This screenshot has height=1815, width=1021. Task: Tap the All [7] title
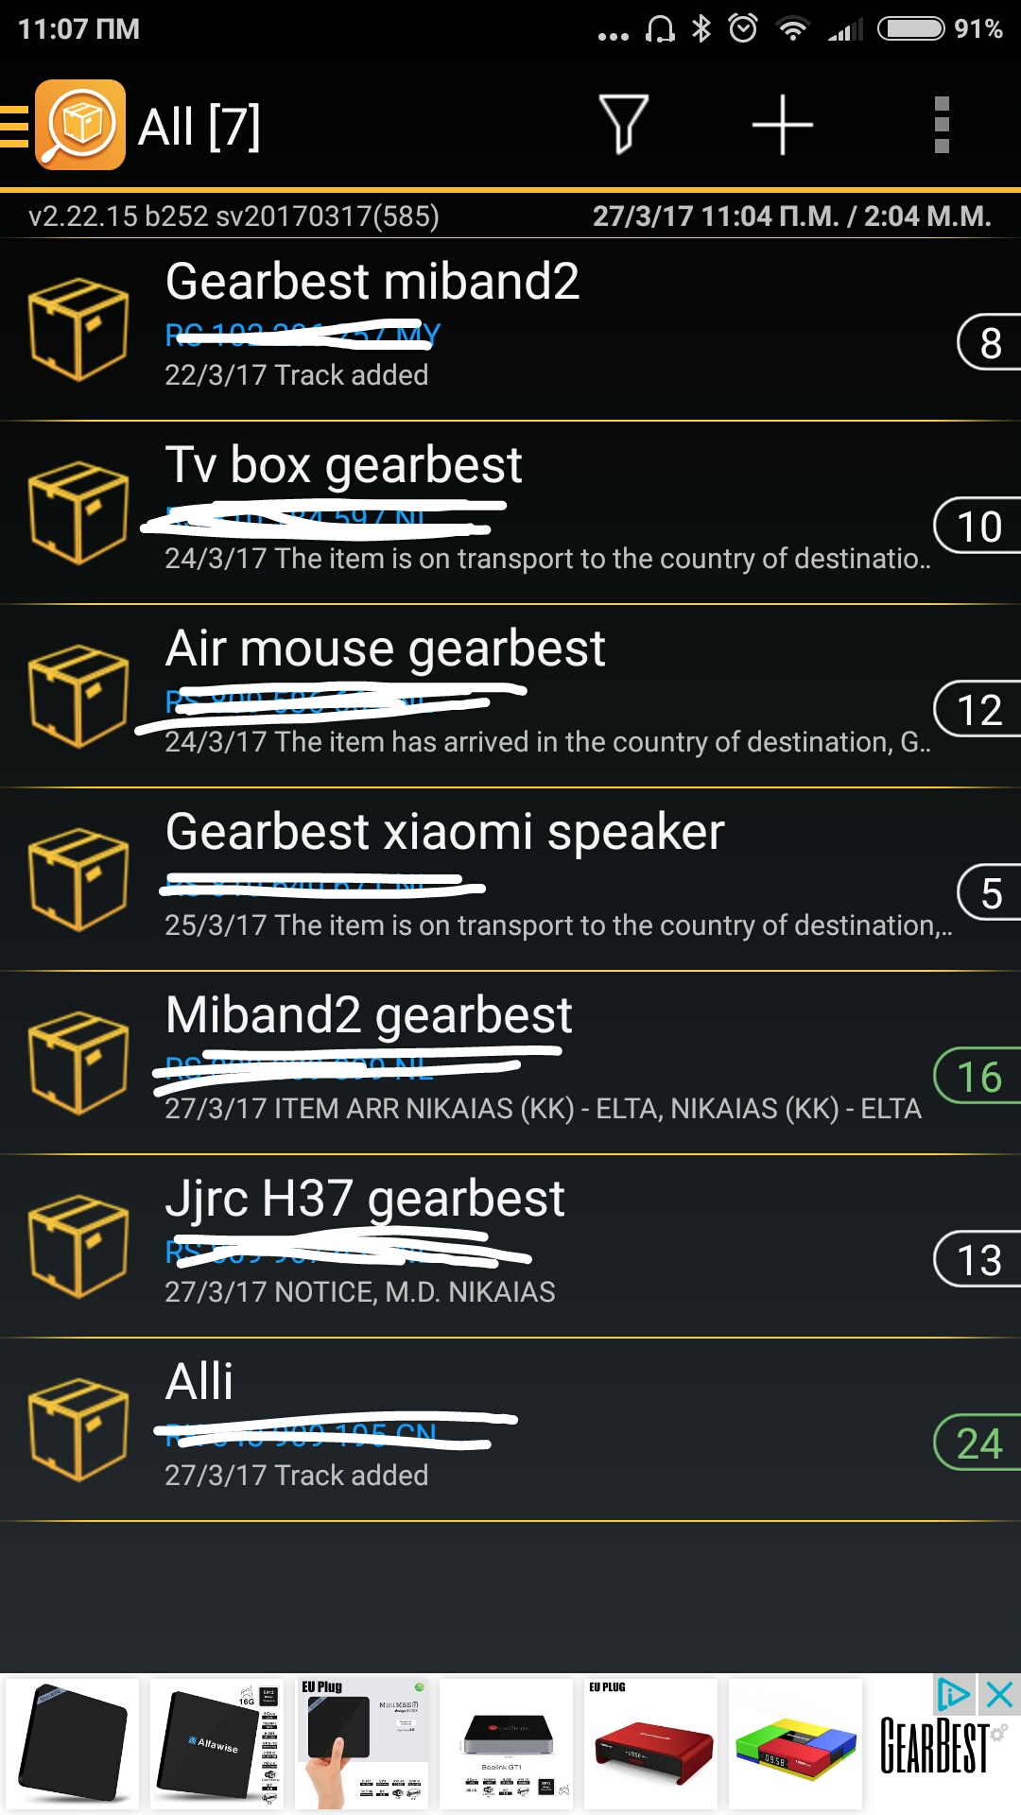pos(199,127)
